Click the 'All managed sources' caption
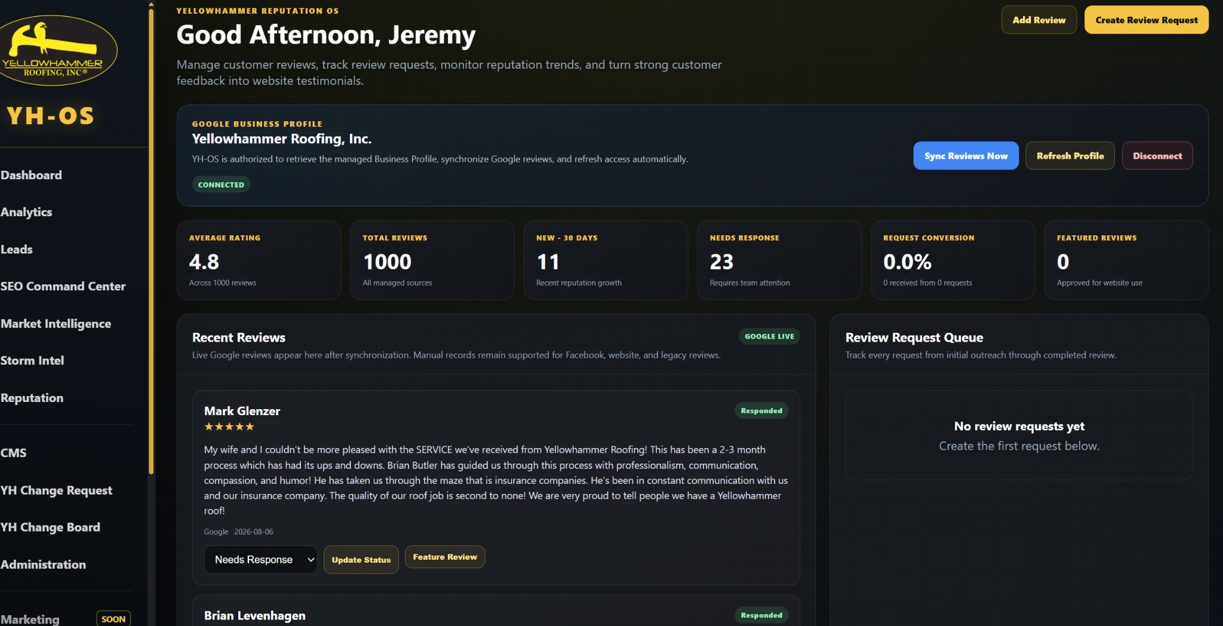 tap(398, 283)
